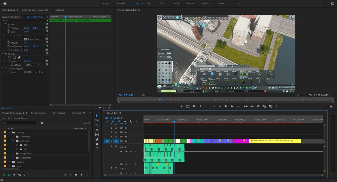Toggle Uniform Scale checkbox
Image resolution: width=337 pixels, height=182 pixels.
25,39
